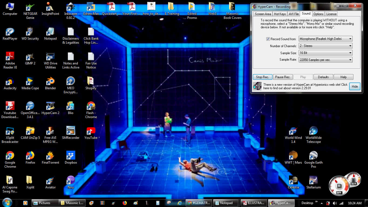Click the Pause Rec. button
This screenshot has height=207, width=368.
tap(283, 77)
